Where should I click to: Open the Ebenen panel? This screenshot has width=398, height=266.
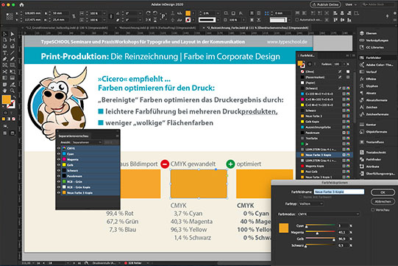tap(368, 33)
